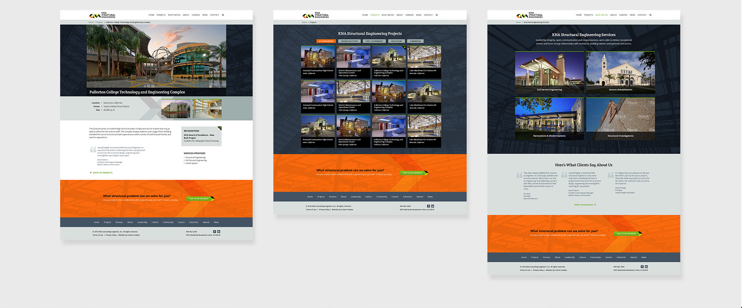742x308 pixels.
Task: Click the Home breadcrumb on the middle page
Action: [304, 22]
